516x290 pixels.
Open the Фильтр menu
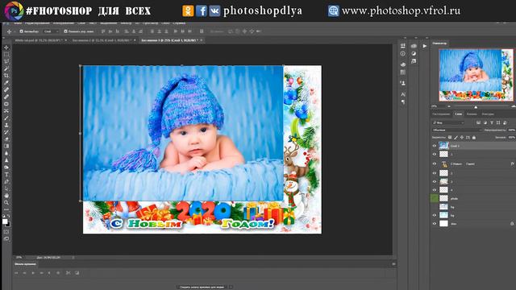(126, 23)
